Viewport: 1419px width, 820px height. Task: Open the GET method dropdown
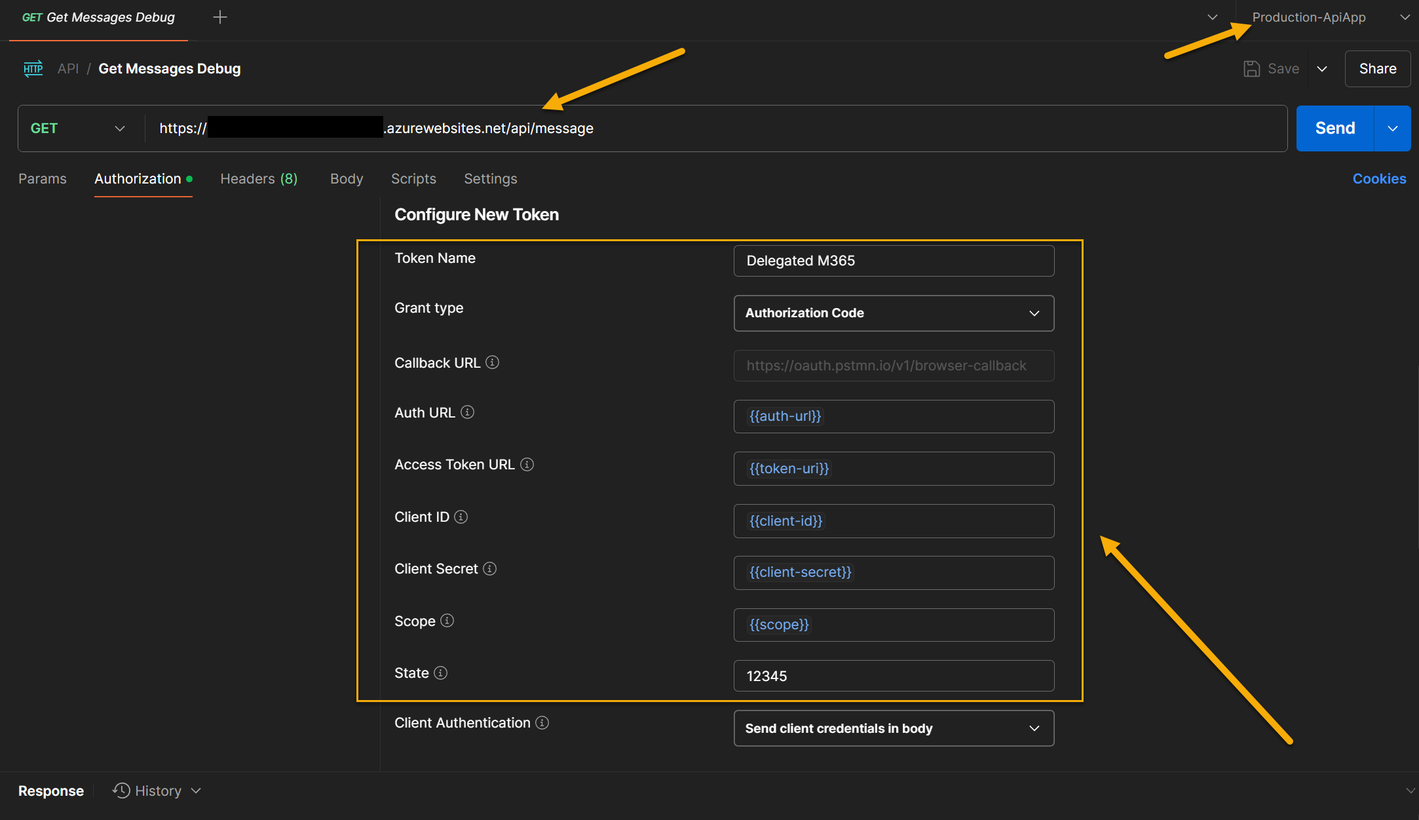119,128
